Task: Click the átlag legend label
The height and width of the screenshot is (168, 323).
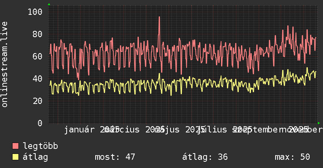Action: [35, 157]
